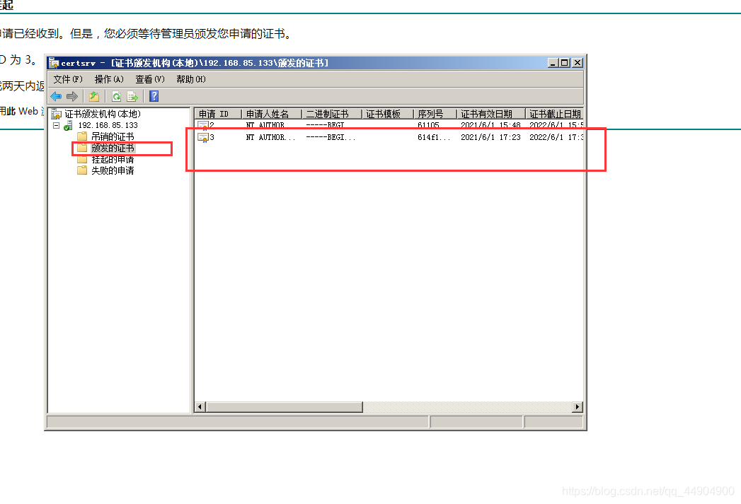Click the certificate icon of request ID 3
Screen dimensions: 741x504
tap(203, 137)
